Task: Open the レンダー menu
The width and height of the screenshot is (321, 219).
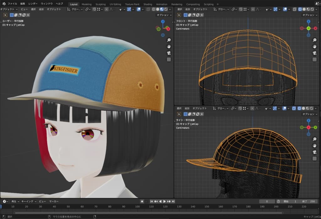Action: (33, 4)
